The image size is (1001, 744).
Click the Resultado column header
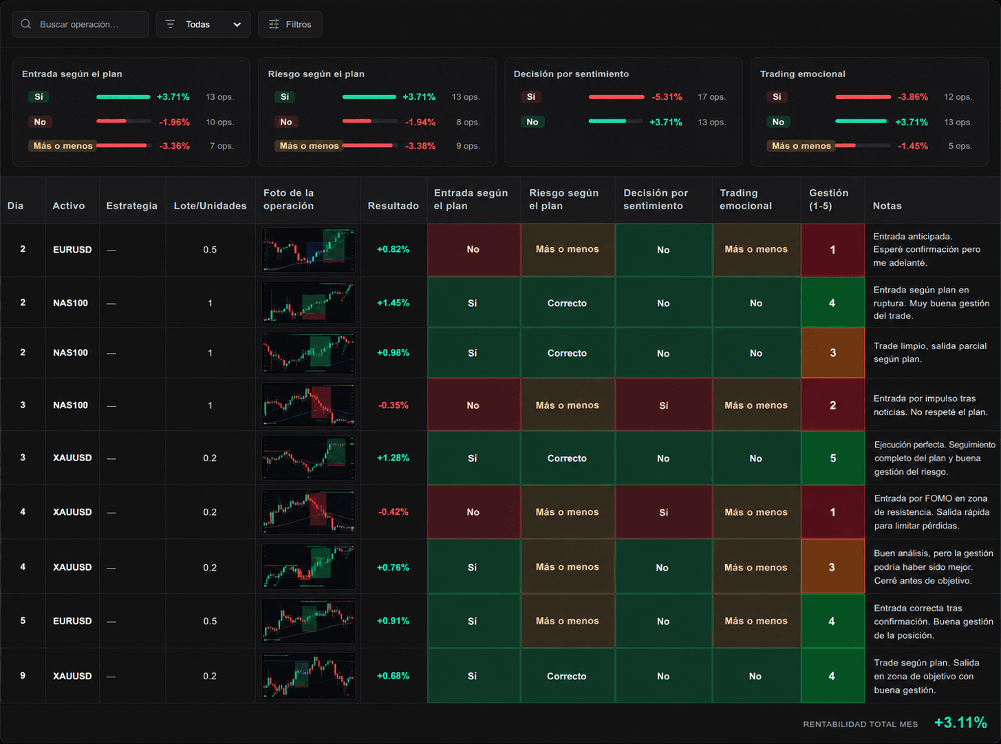tap(393, 206)
